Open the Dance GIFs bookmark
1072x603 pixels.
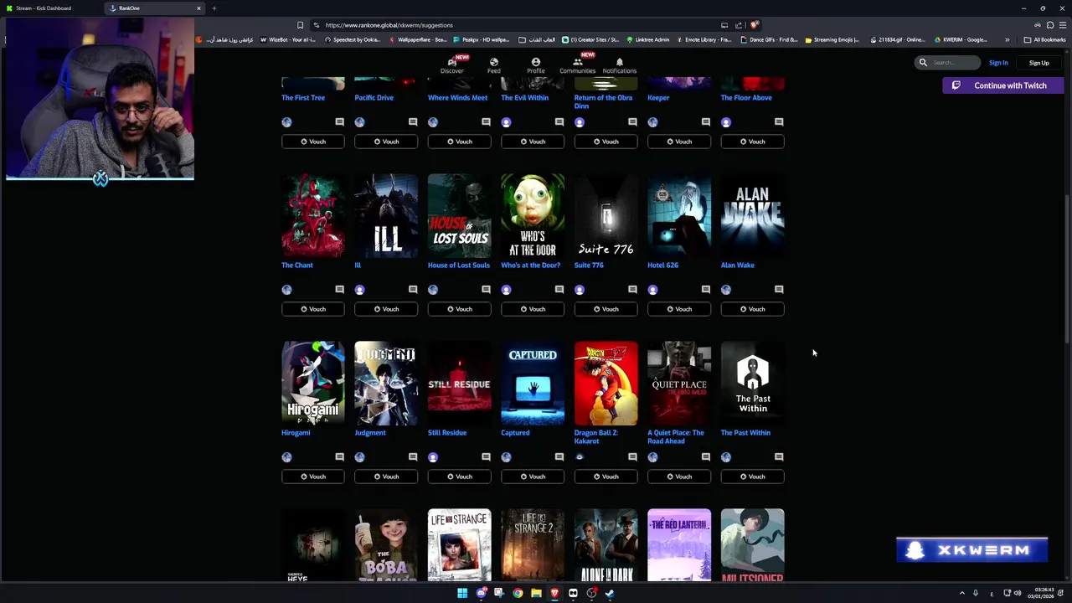769,39
